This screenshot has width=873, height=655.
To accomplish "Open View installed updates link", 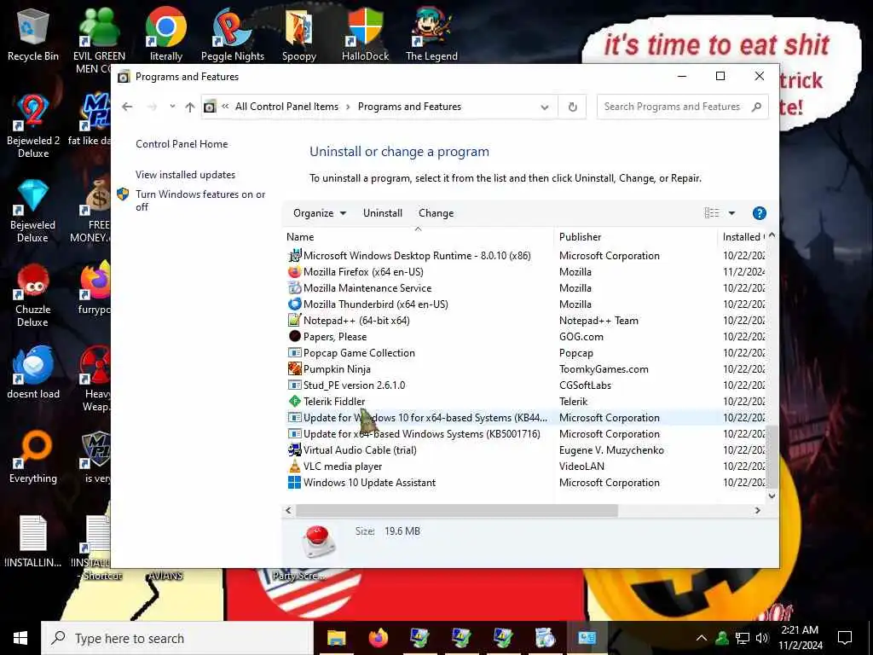I will click(x=185, y=175).
